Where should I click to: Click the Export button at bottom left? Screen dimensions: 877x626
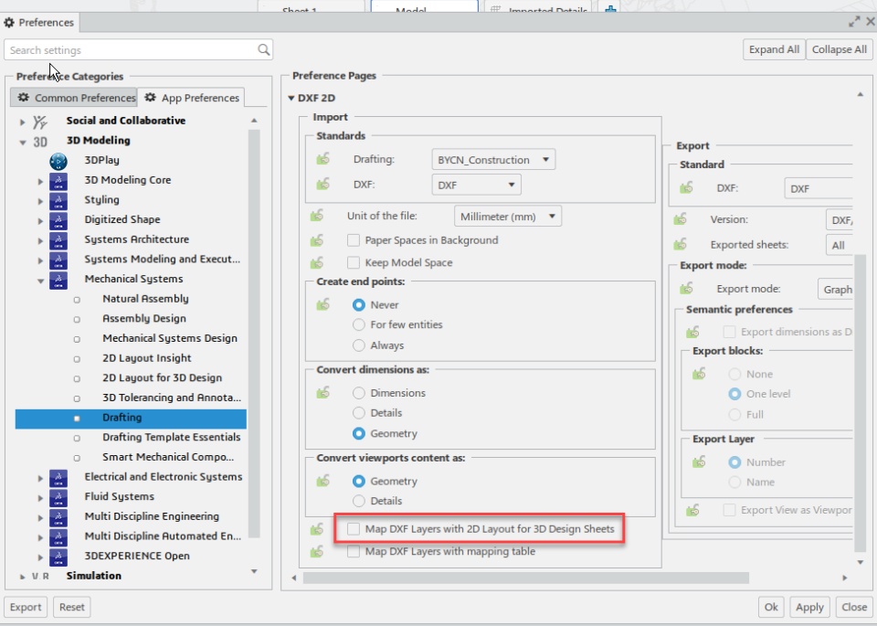click(26, 607)
